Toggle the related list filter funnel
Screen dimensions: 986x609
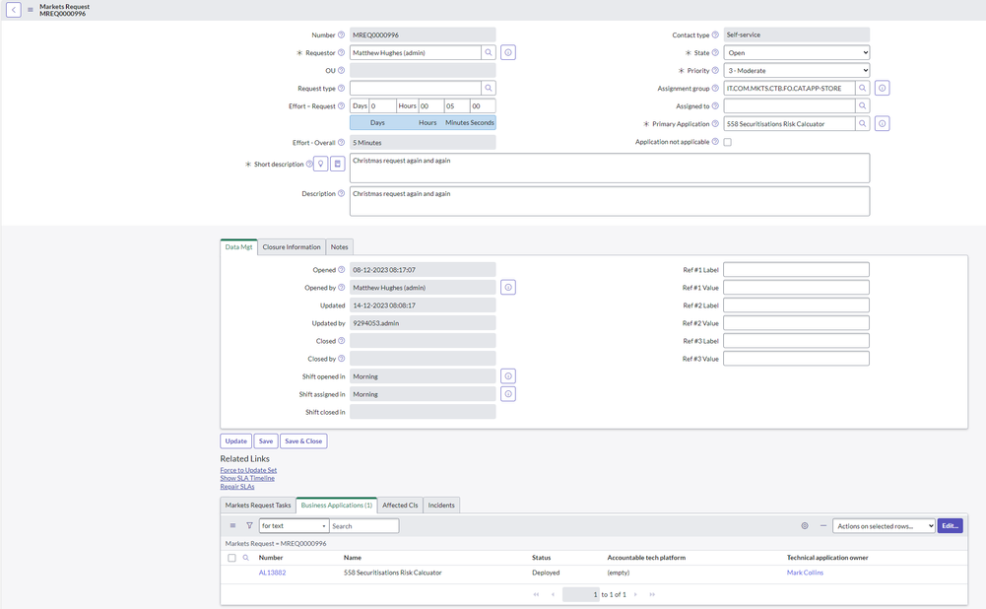249,525
